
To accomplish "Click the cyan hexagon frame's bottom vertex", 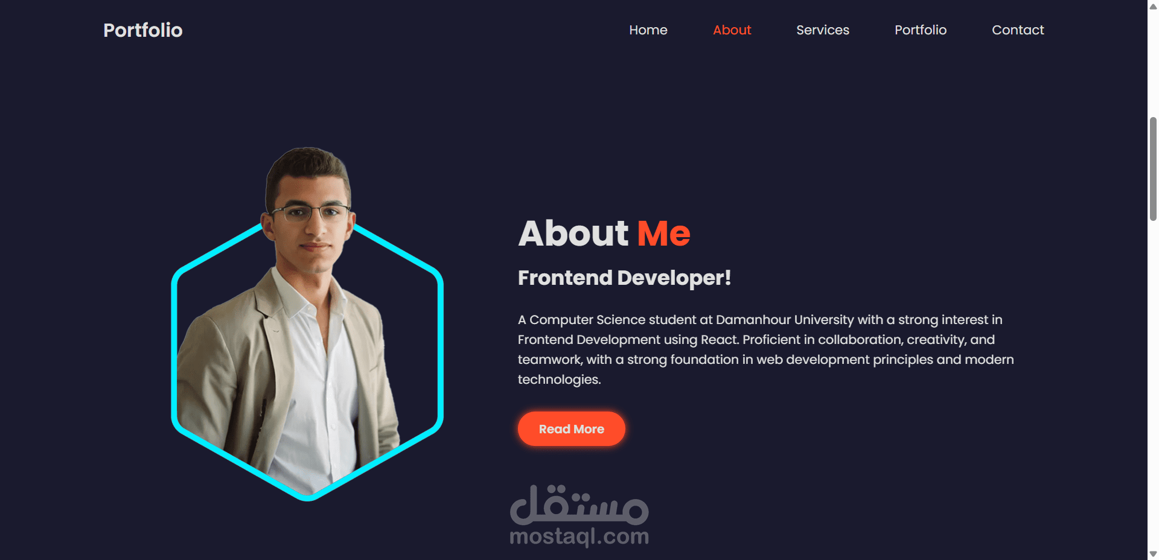I will pyautogui.click(x=307, y=497).
